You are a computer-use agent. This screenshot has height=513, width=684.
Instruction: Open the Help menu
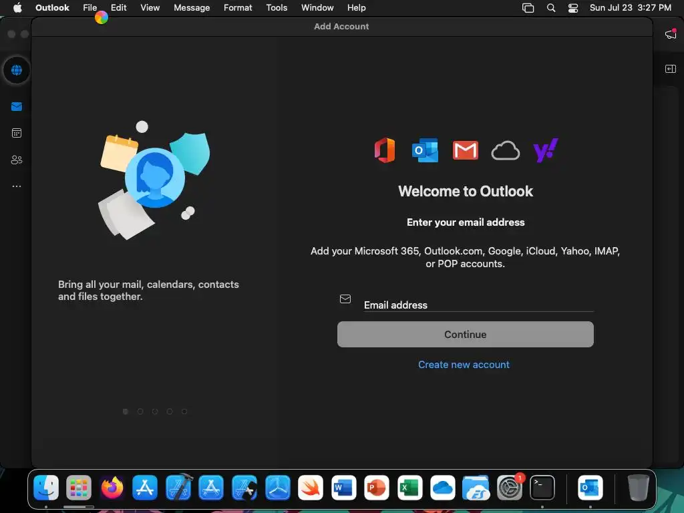pyautogui.click(x=357, y=7)
